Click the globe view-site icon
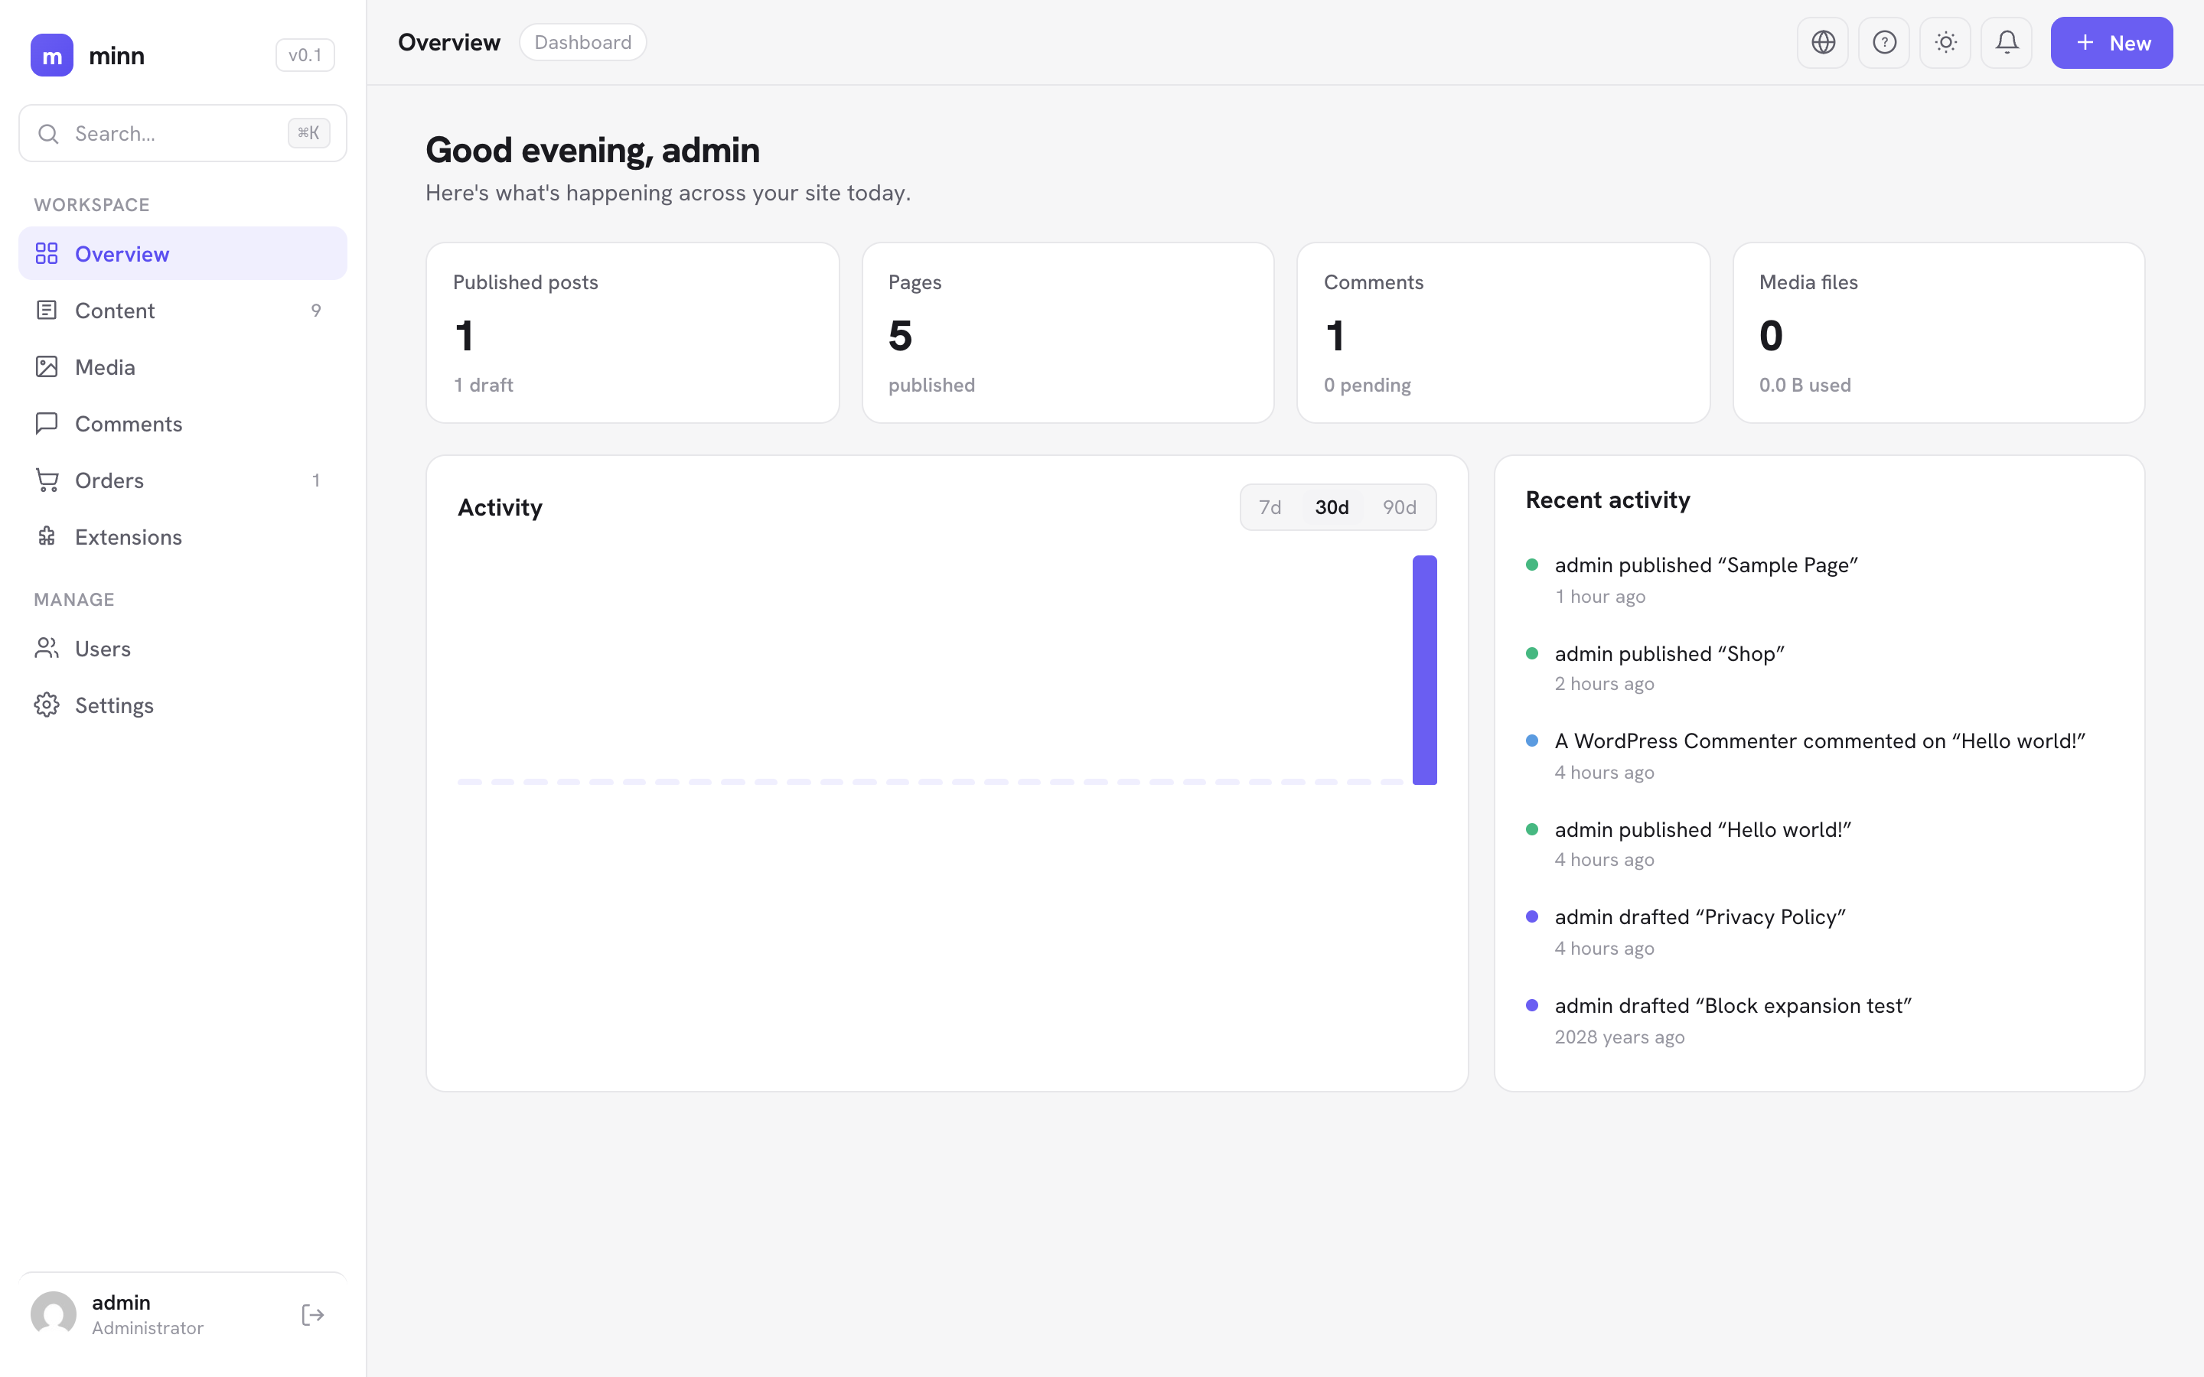The height and width of the screenshot is (1377, 2204). coord(1822,43)
